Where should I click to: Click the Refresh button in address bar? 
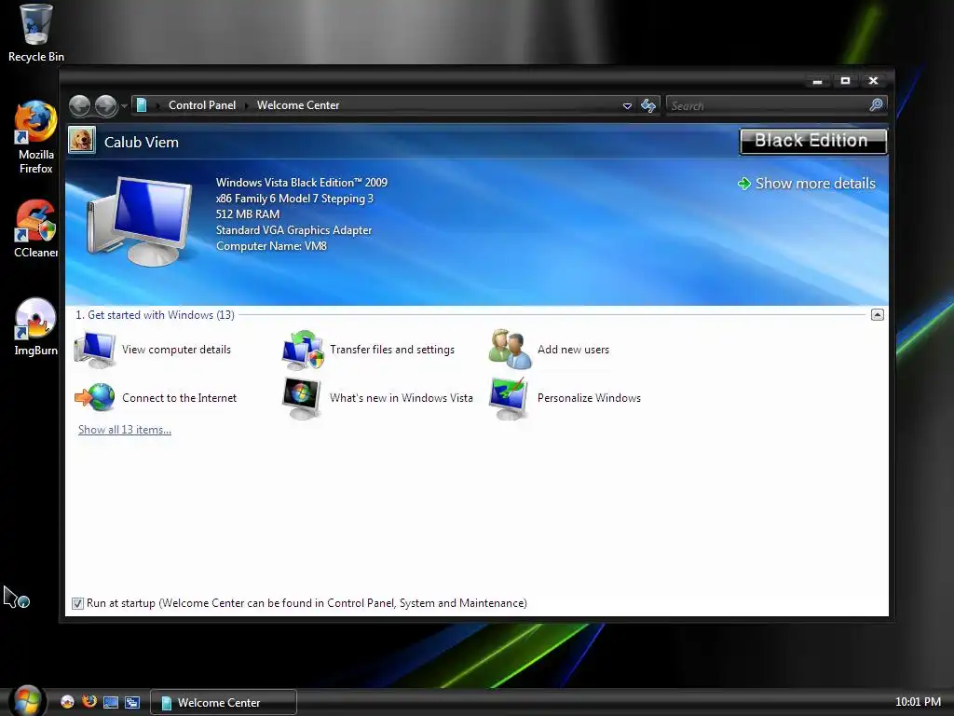coord(648,106)
